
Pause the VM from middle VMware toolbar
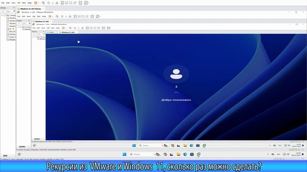50,17
